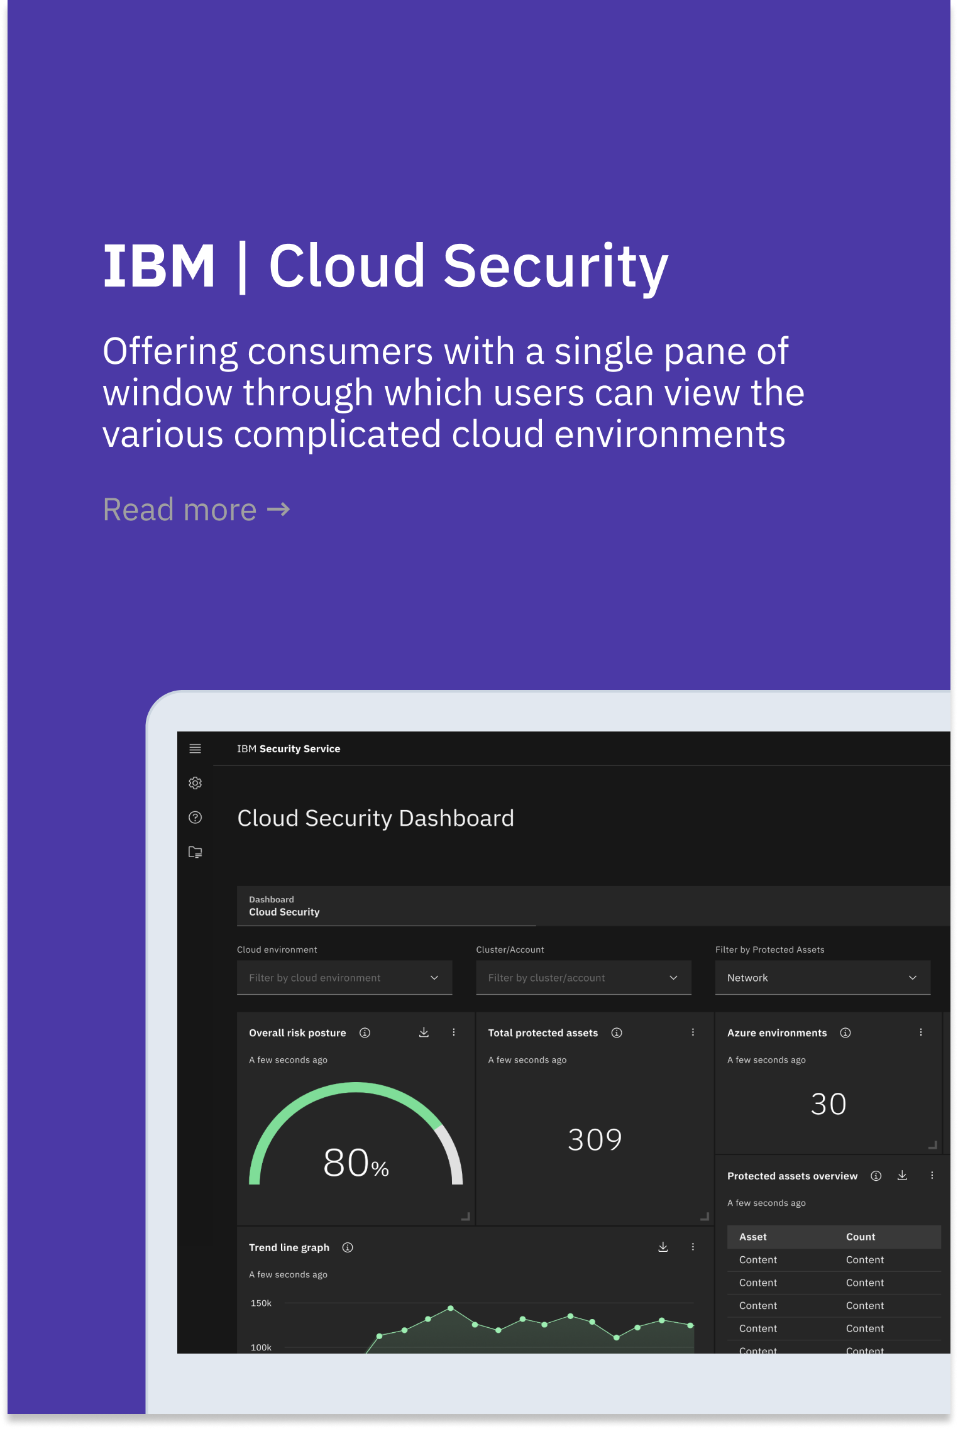
Task: Expand the Filter by cloud environment dropdown
Action: [344, 978]
